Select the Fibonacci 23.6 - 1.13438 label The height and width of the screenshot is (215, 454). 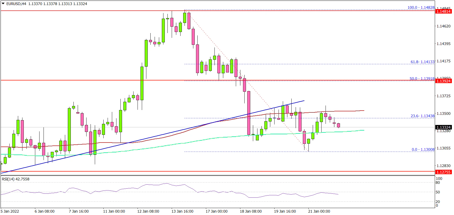[422, 116]
